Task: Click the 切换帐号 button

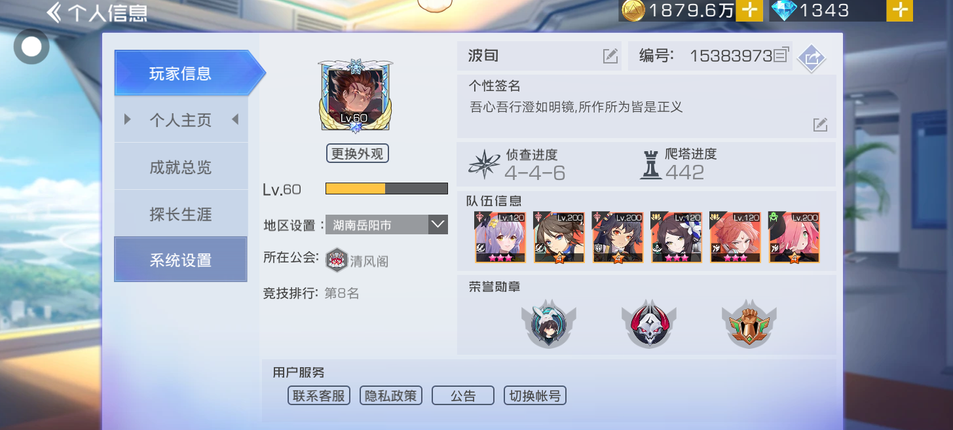Action: point(534,396)
